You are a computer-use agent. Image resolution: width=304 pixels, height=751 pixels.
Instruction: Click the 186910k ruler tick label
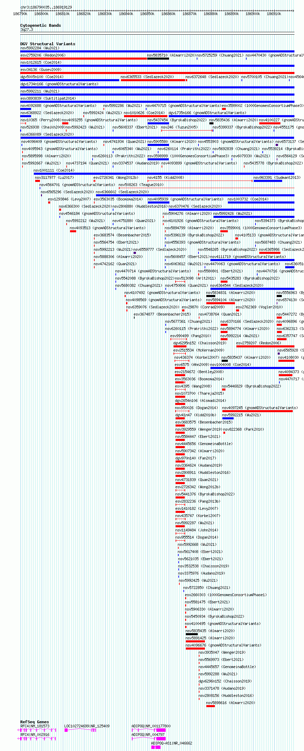point(274,14)
